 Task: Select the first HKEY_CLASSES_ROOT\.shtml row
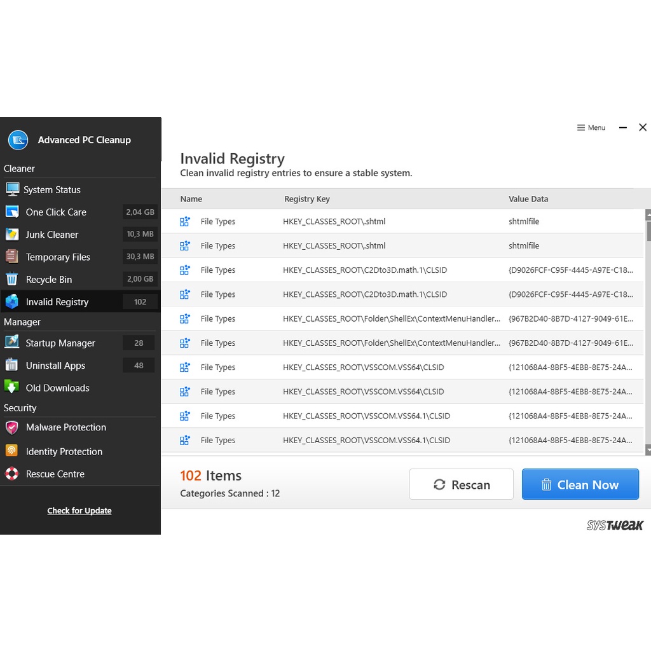click(x=334, y=222)
